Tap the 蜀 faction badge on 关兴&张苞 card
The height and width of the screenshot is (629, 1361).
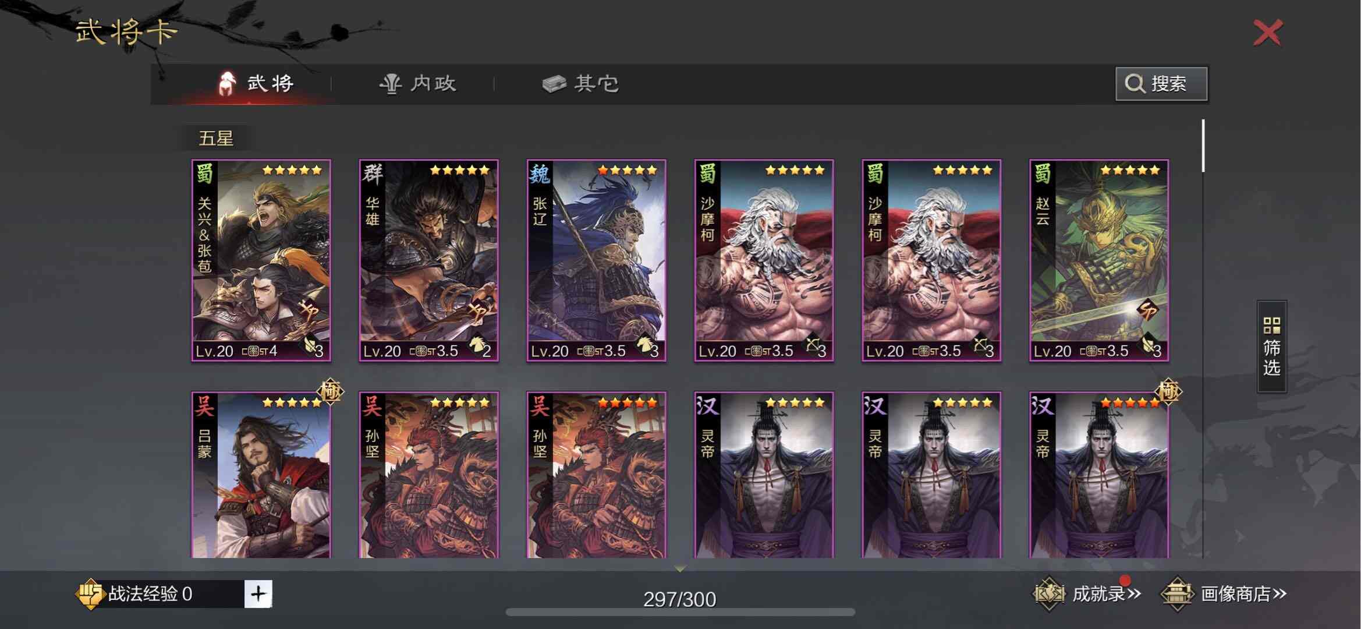click(x=205, y=174)
